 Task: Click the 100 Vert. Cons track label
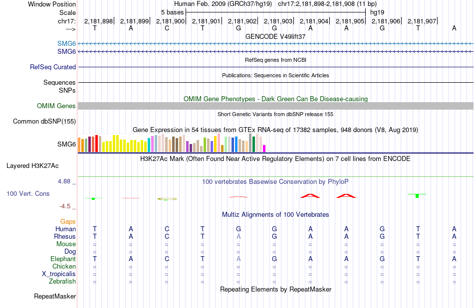click(28, 193)
